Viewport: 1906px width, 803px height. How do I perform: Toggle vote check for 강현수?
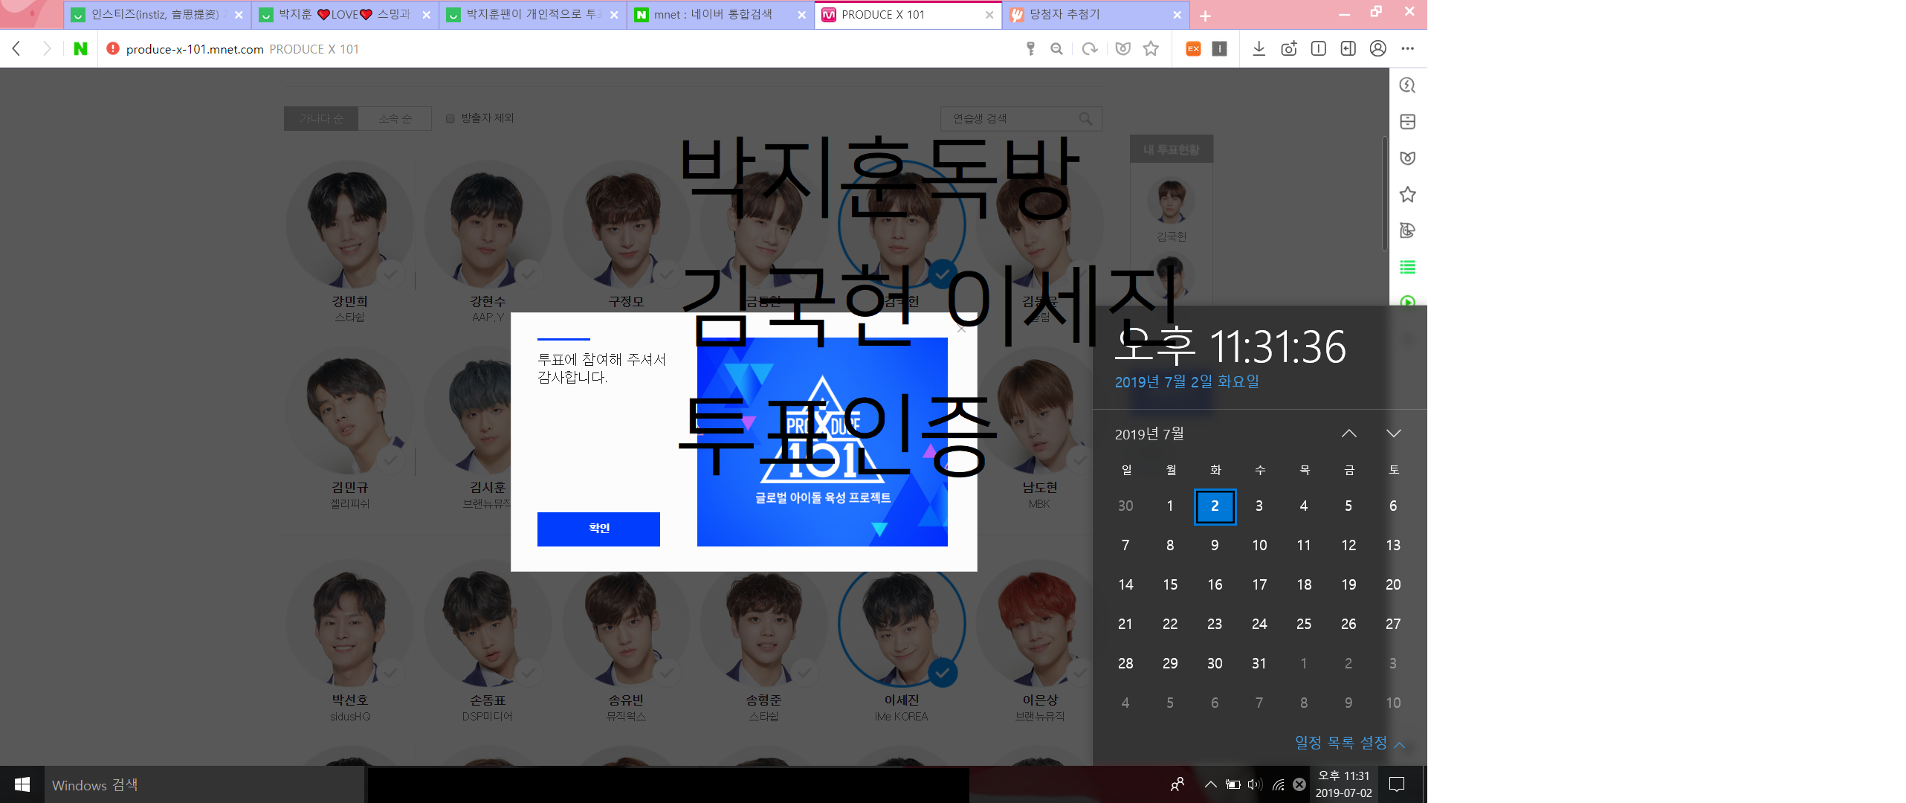click(528, 274)
